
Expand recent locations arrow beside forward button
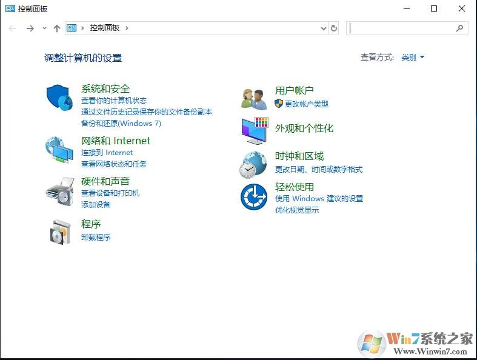tap(44, 28)
